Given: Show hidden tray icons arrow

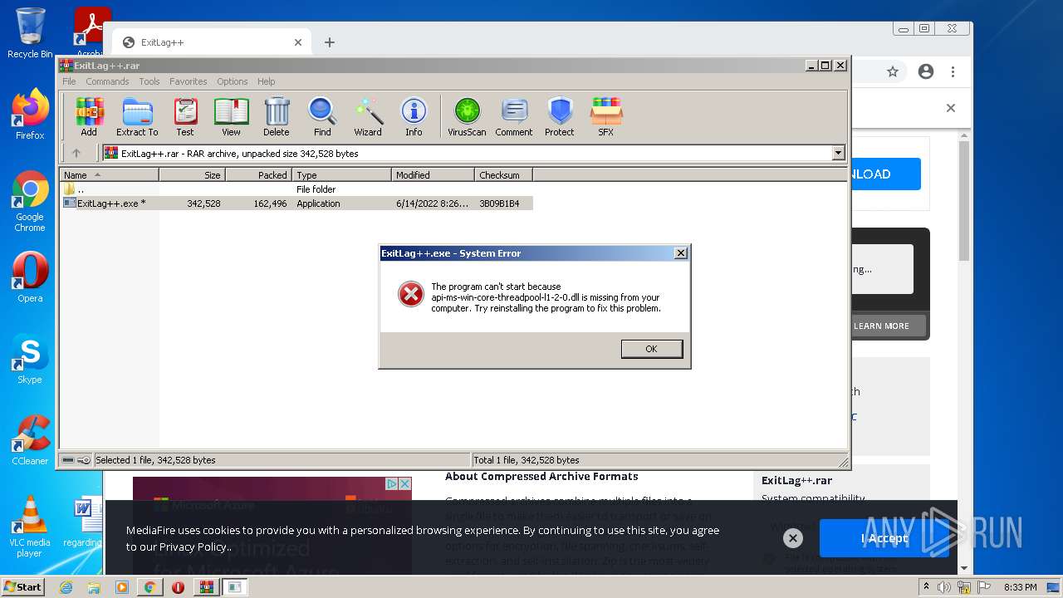Looking at the screenshot, I should (926, 587).
